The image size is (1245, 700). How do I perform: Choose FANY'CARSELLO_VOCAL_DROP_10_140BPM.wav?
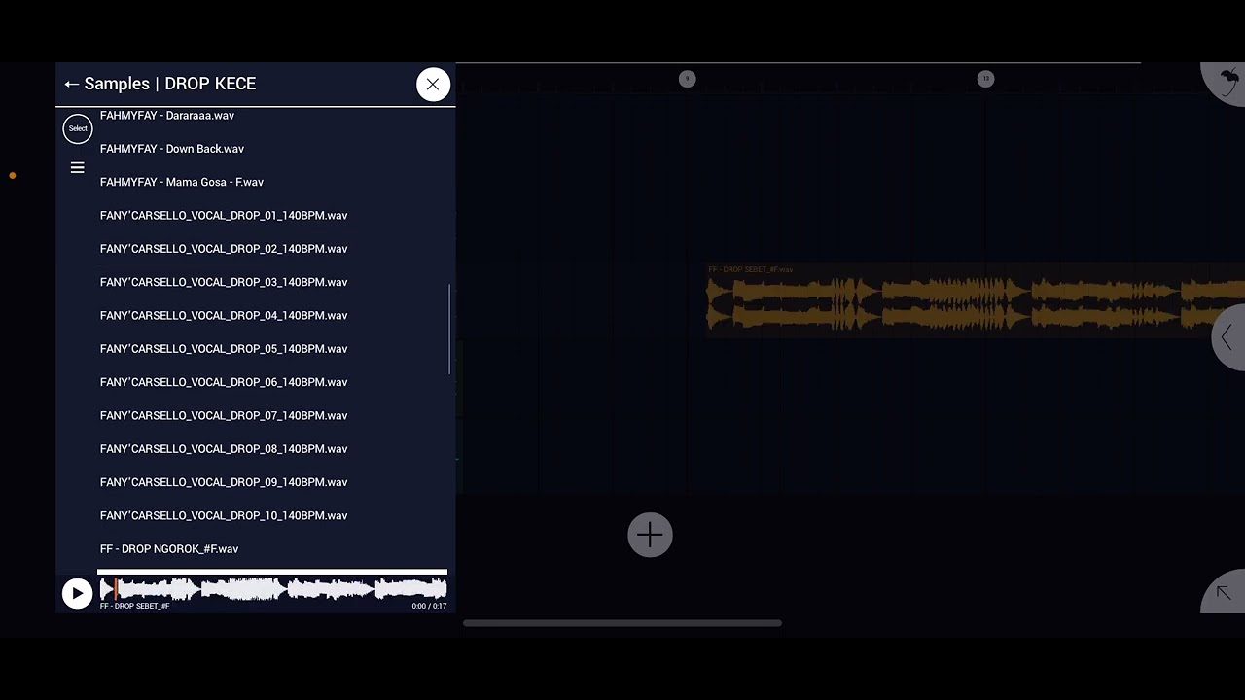[x=224, y=516]
